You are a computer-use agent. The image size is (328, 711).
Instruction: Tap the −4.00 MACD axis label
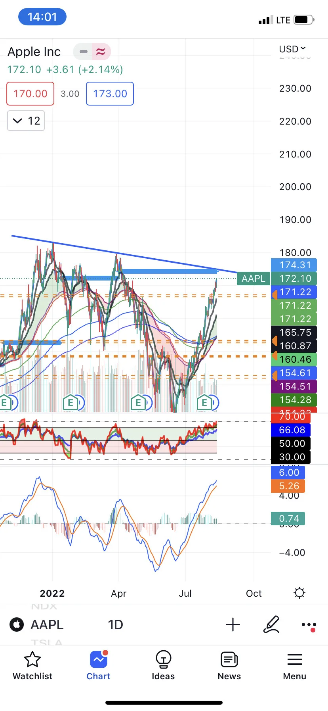pos(292,553)
